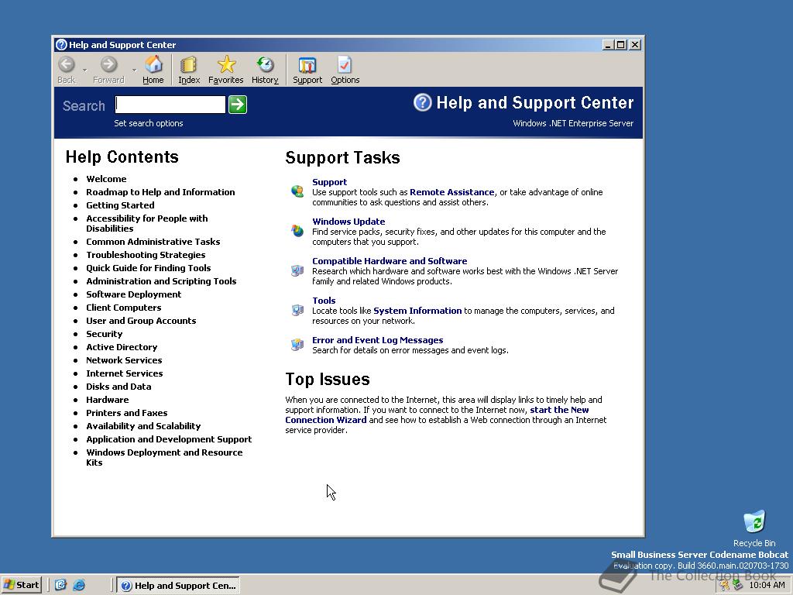This screenshot has width=793, height=595.
Task: Open Common Administrative Tasks topic
Action: coord(153,242)
